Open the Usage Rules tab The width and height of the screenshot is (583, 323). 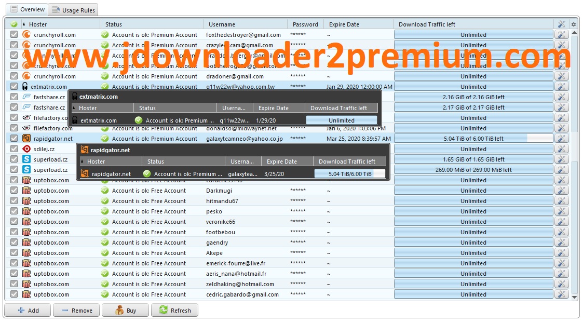(x=73, y=10)
